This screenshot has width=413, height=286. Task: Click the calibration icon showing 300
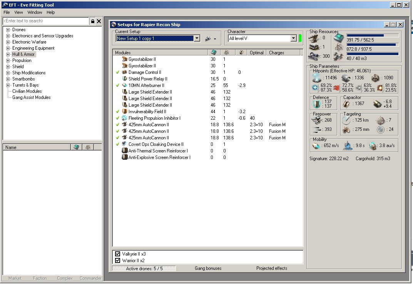point(314,56)
